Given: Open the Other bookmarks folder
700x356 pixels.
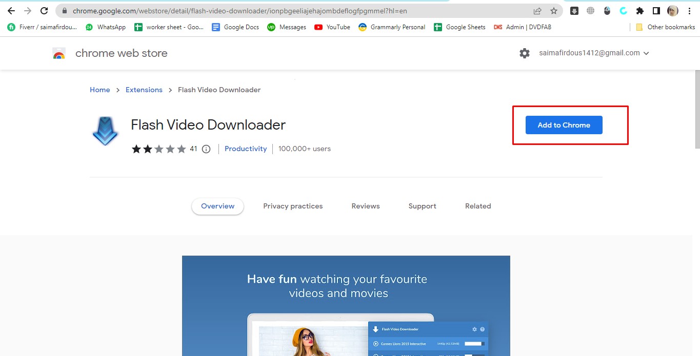Looking at the screenshot, I should [x=665, y=27].
